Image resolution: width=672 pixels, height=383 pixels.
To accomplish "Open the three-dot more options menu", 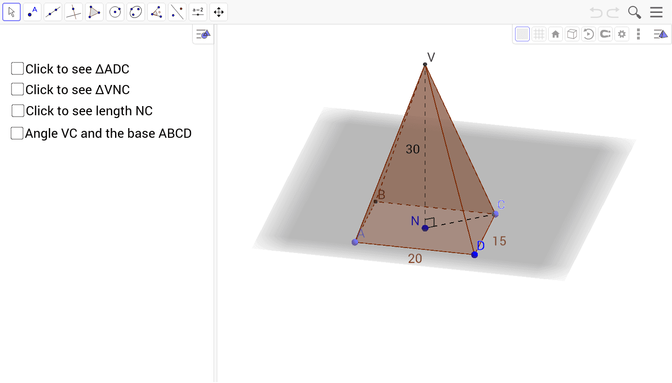I will [x=638, y=34].
